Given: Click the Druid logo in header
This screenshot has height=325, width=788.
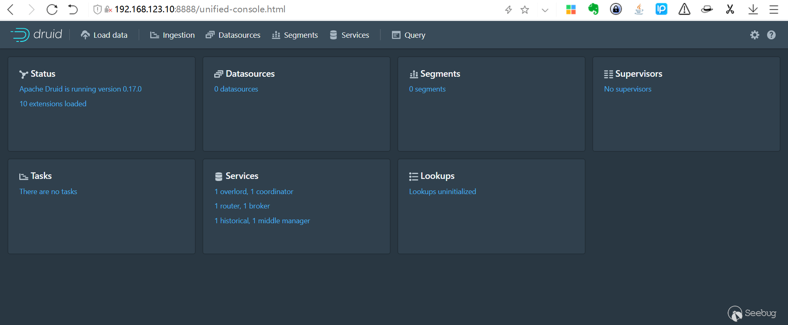Looking at the screenshot, I should click(37, 34).
